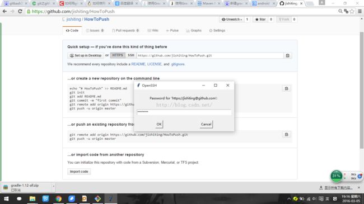Switch to the Pull requests tab
364x204 pixels.
(x=125, y=30)
